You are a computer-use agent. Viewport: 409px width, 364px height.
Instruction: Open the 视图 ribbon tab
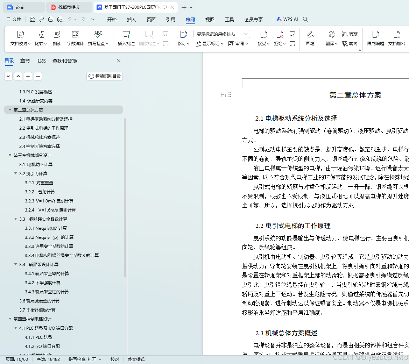[x=210, y=20]
